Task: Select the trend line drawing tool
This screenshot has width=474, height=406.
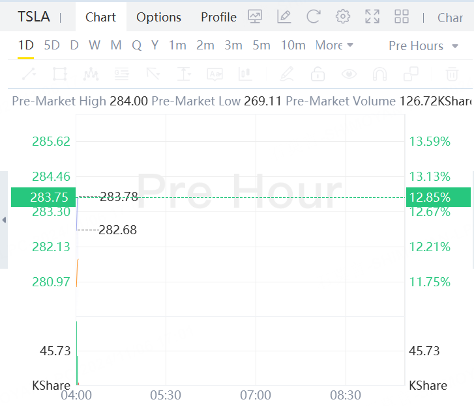Action: [28, 74]
